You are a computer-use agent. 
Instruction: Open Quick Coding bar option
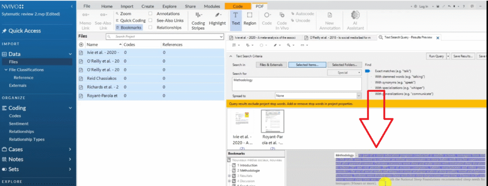pos(130,20)
